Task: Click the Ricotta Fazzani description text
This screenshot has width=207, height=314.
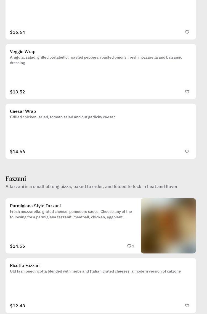Action: point(95,271)
